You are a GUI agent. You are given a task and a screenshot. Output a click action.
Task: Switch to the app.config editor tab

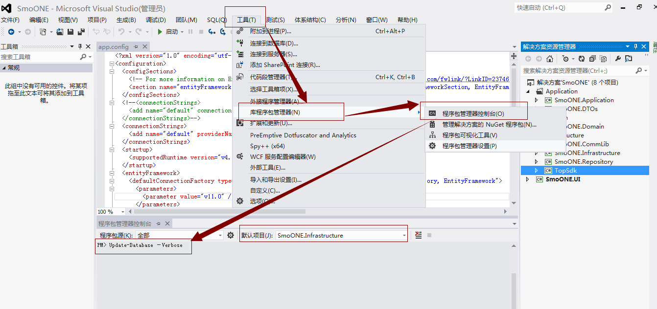click(114, 47)
